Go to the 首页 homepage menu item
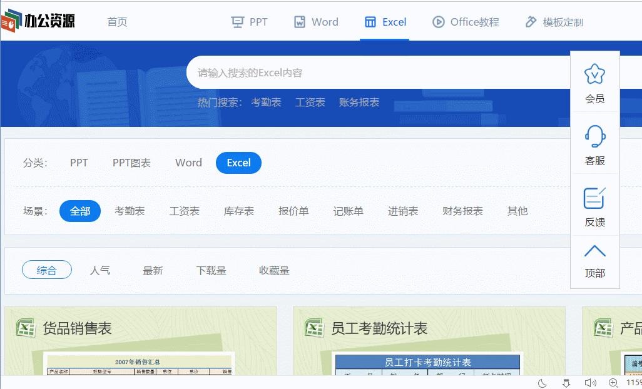This screenshot has width=642, height=389. [116, 21]
